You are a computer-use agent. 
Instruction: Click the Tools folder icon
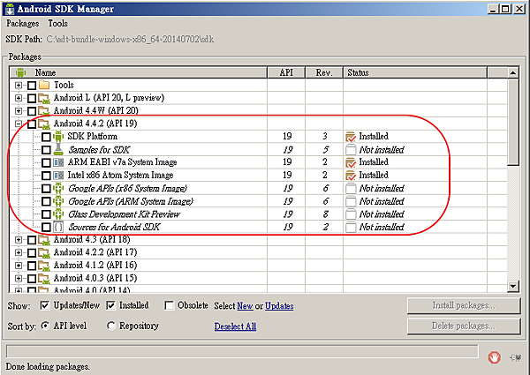tap(44, 85)
